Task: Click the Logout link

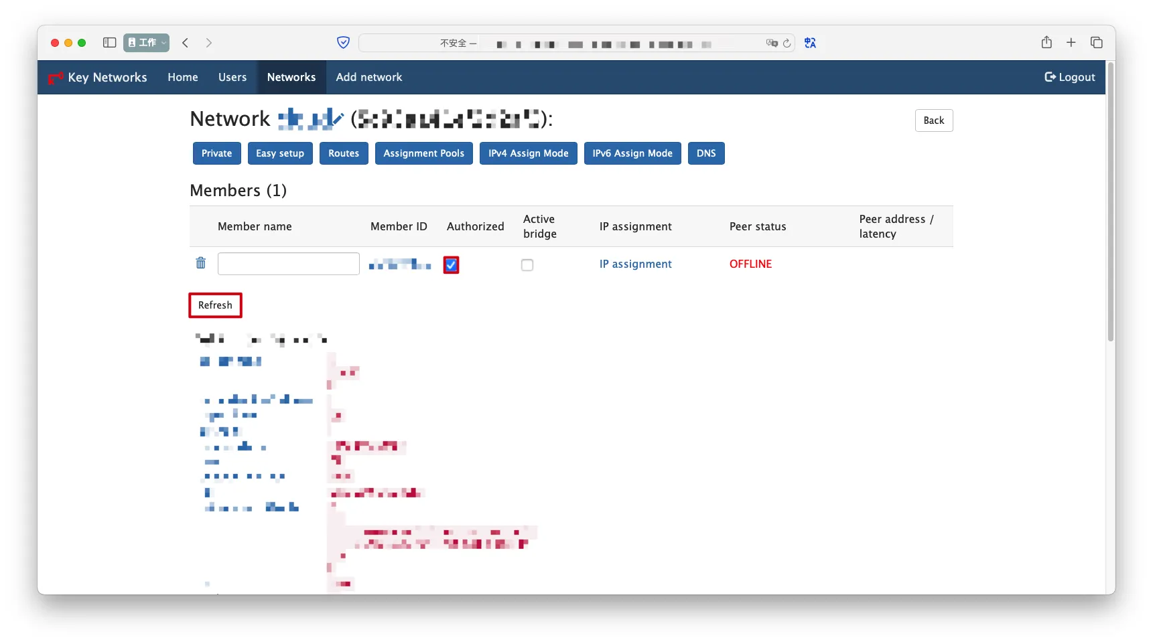Action: pos(1069,78)
